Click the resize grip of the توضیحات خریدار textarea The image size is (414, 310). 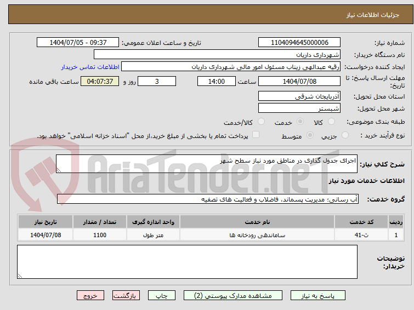[20, 275]
